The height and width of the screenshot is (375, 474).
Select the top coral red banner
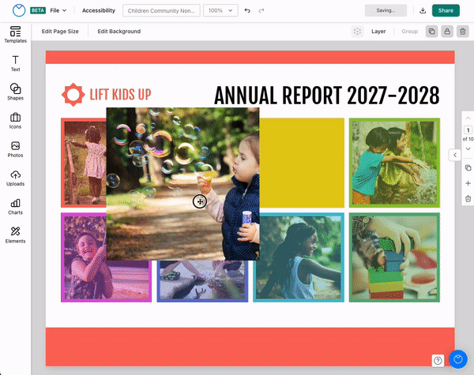coord(250,57)
